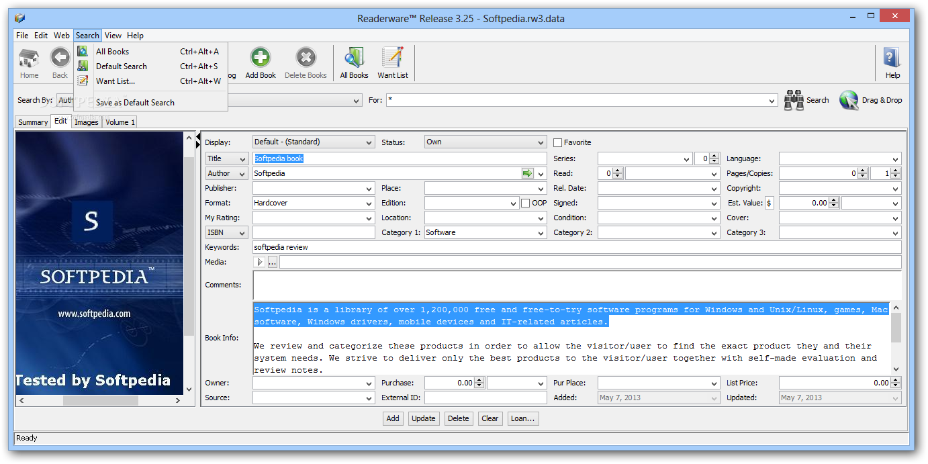The image size is (928, 464).
Task: Click the Delete Books toolbar icon
Action: [x=306, y=58]
